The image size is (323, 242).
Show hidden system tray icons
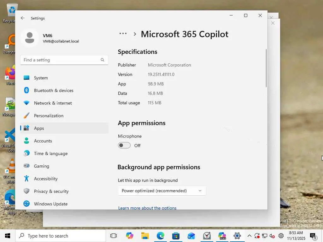pos(249,236)
